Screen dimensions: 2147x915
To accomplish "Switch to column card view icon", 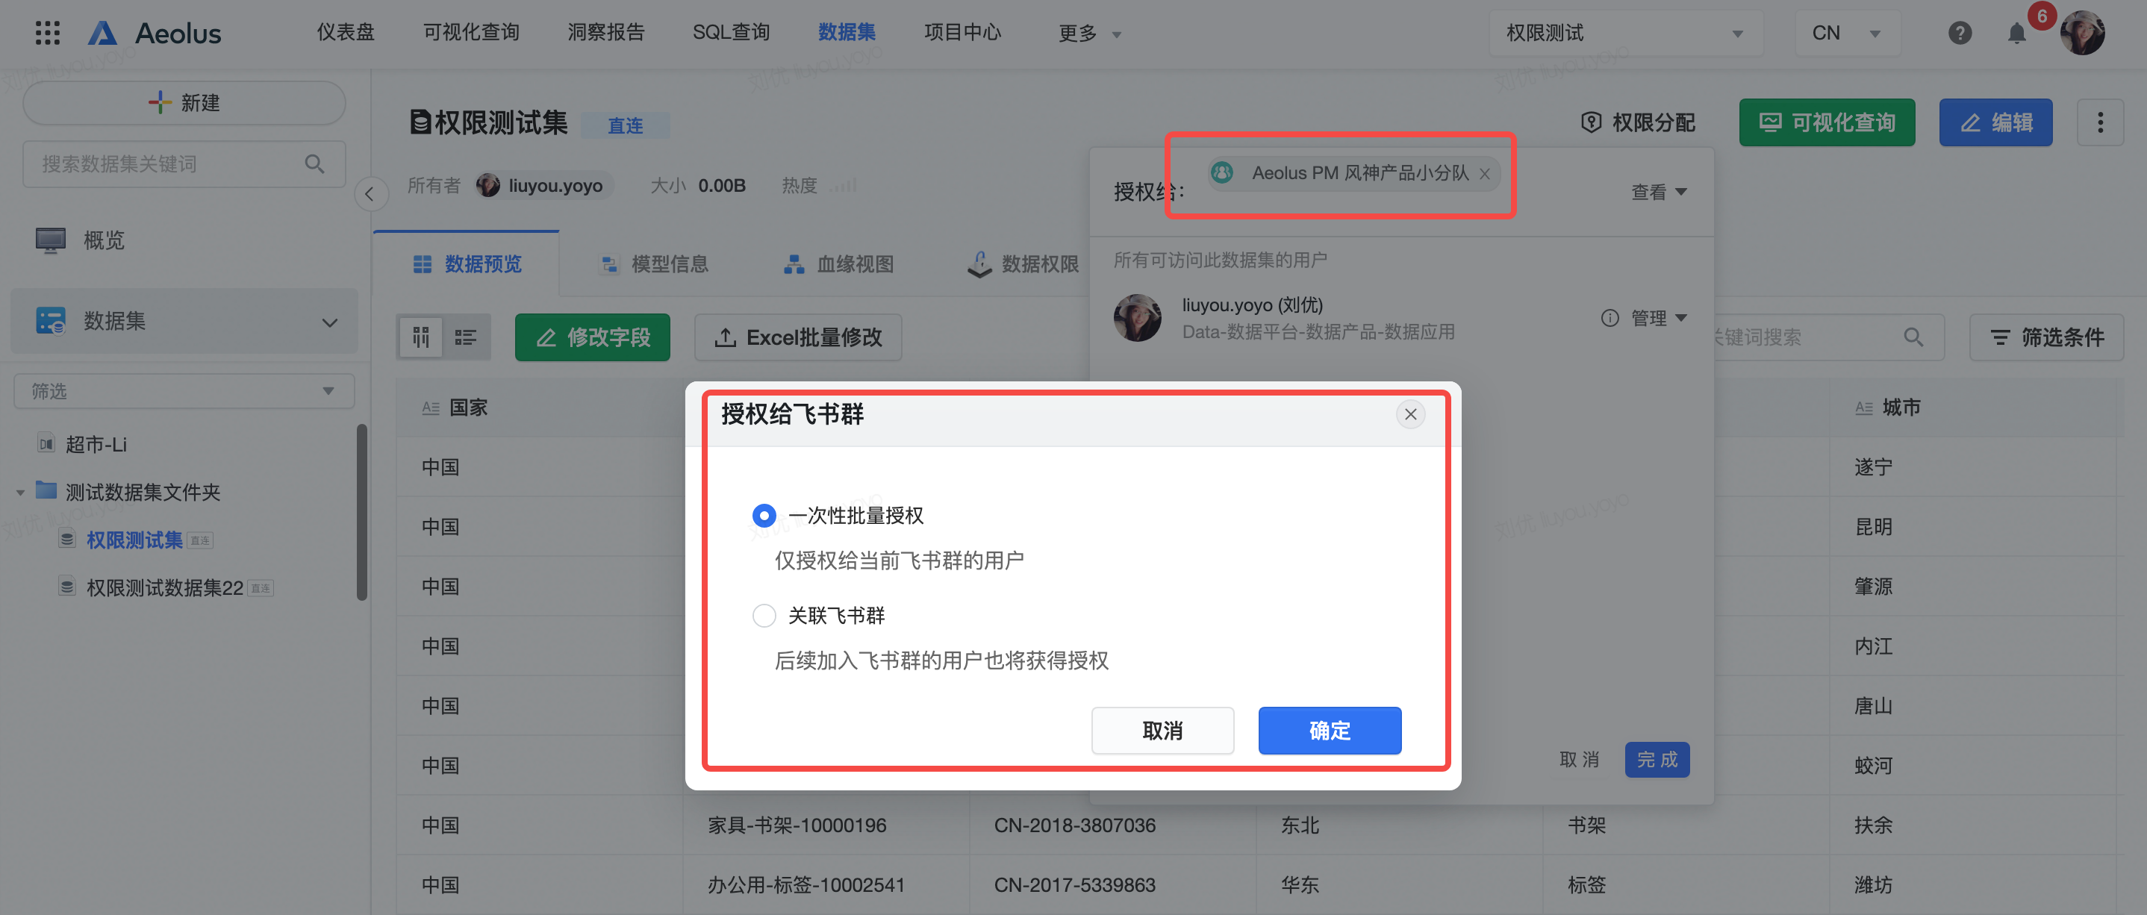I will (x=420, y=337).
